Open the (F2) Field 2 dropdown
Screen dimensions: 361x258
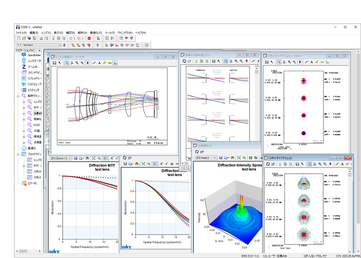pyautogui.click(x=206, y=158)
